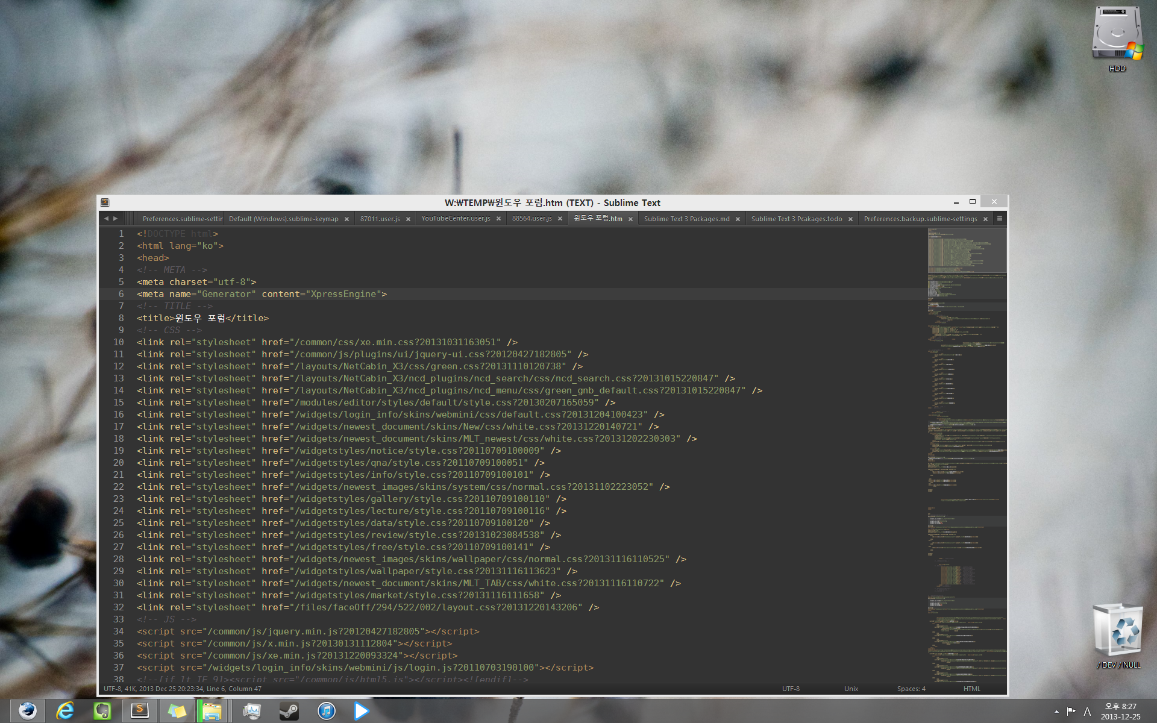The width and height of the screenshot is (1157, 723).
Task: Close Sublime Text 3 Pcakages.todo tab
Action: click(x=850, y=219)
